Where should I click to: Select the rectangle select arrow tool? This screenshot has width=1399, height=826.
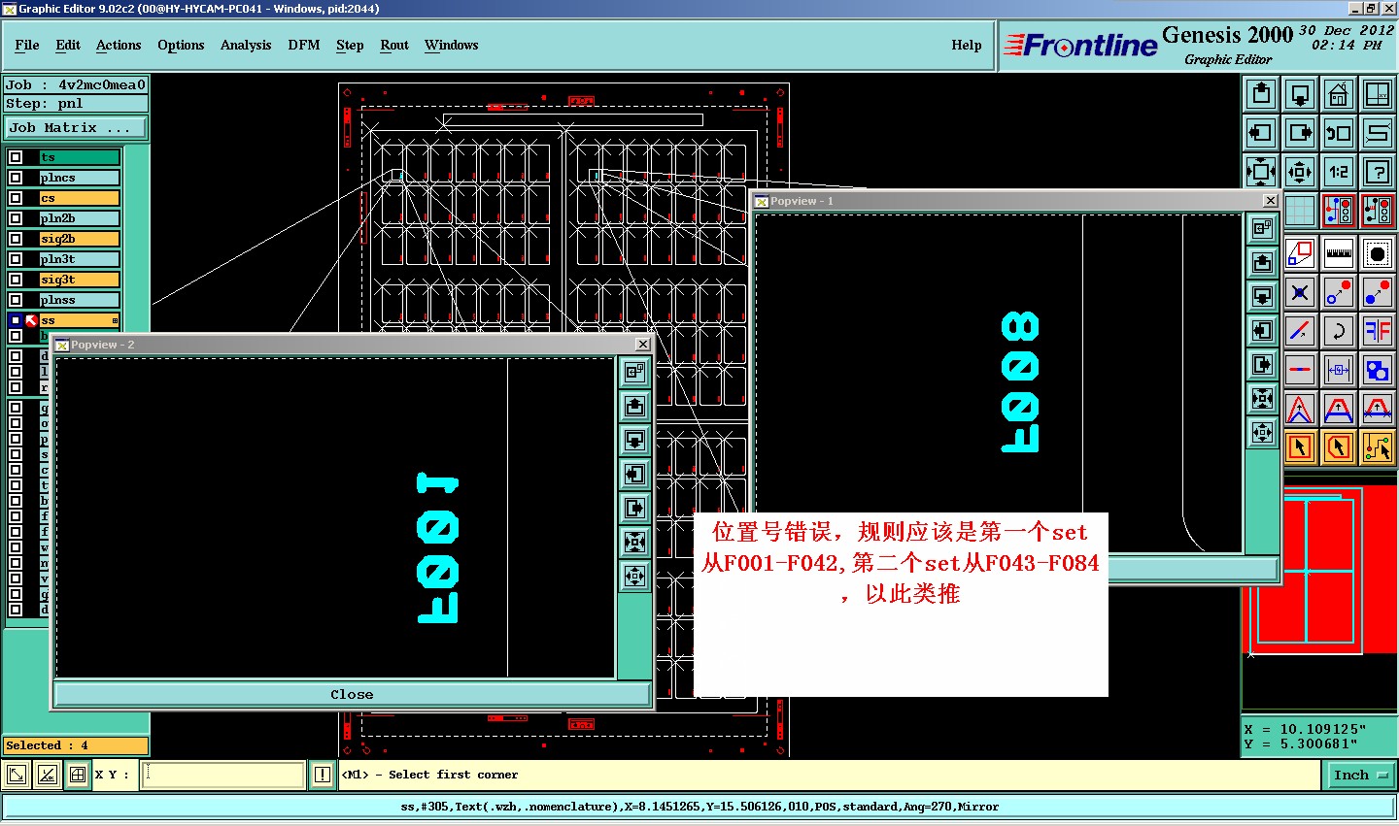click(1300, 447)
